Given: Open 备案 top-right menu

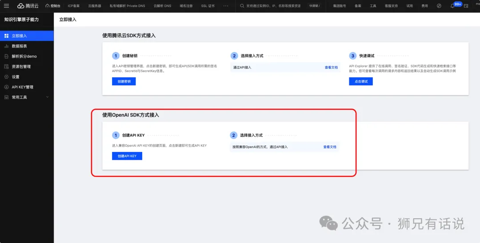Looking at the screenshot, I should click(357, 6).
